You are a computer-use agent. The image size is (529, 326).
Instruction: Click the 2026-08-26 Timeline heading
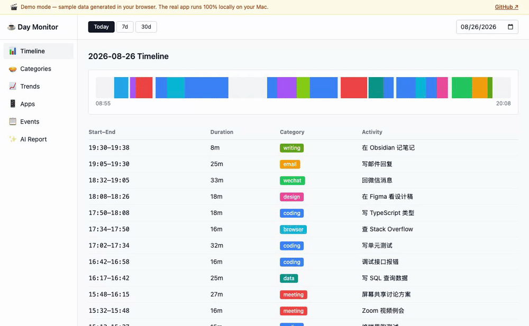pyautogui.click(x=129, y=57)
